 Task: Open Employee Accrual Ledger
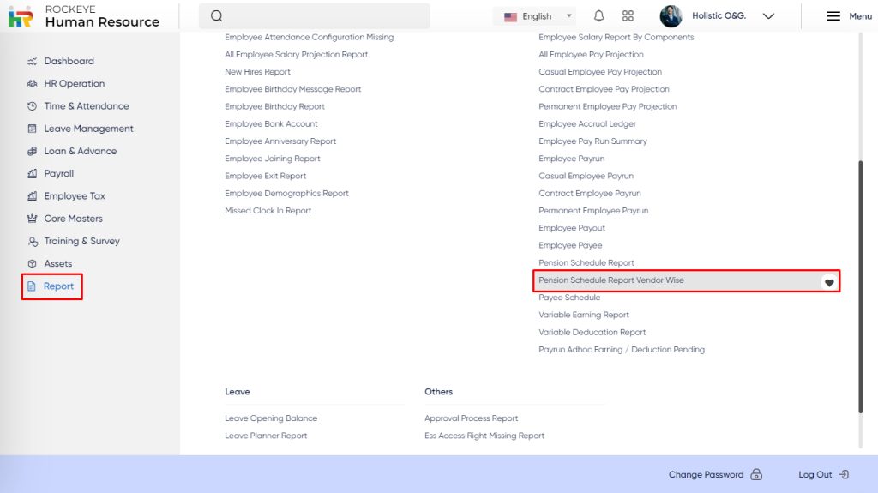(587, 123)
